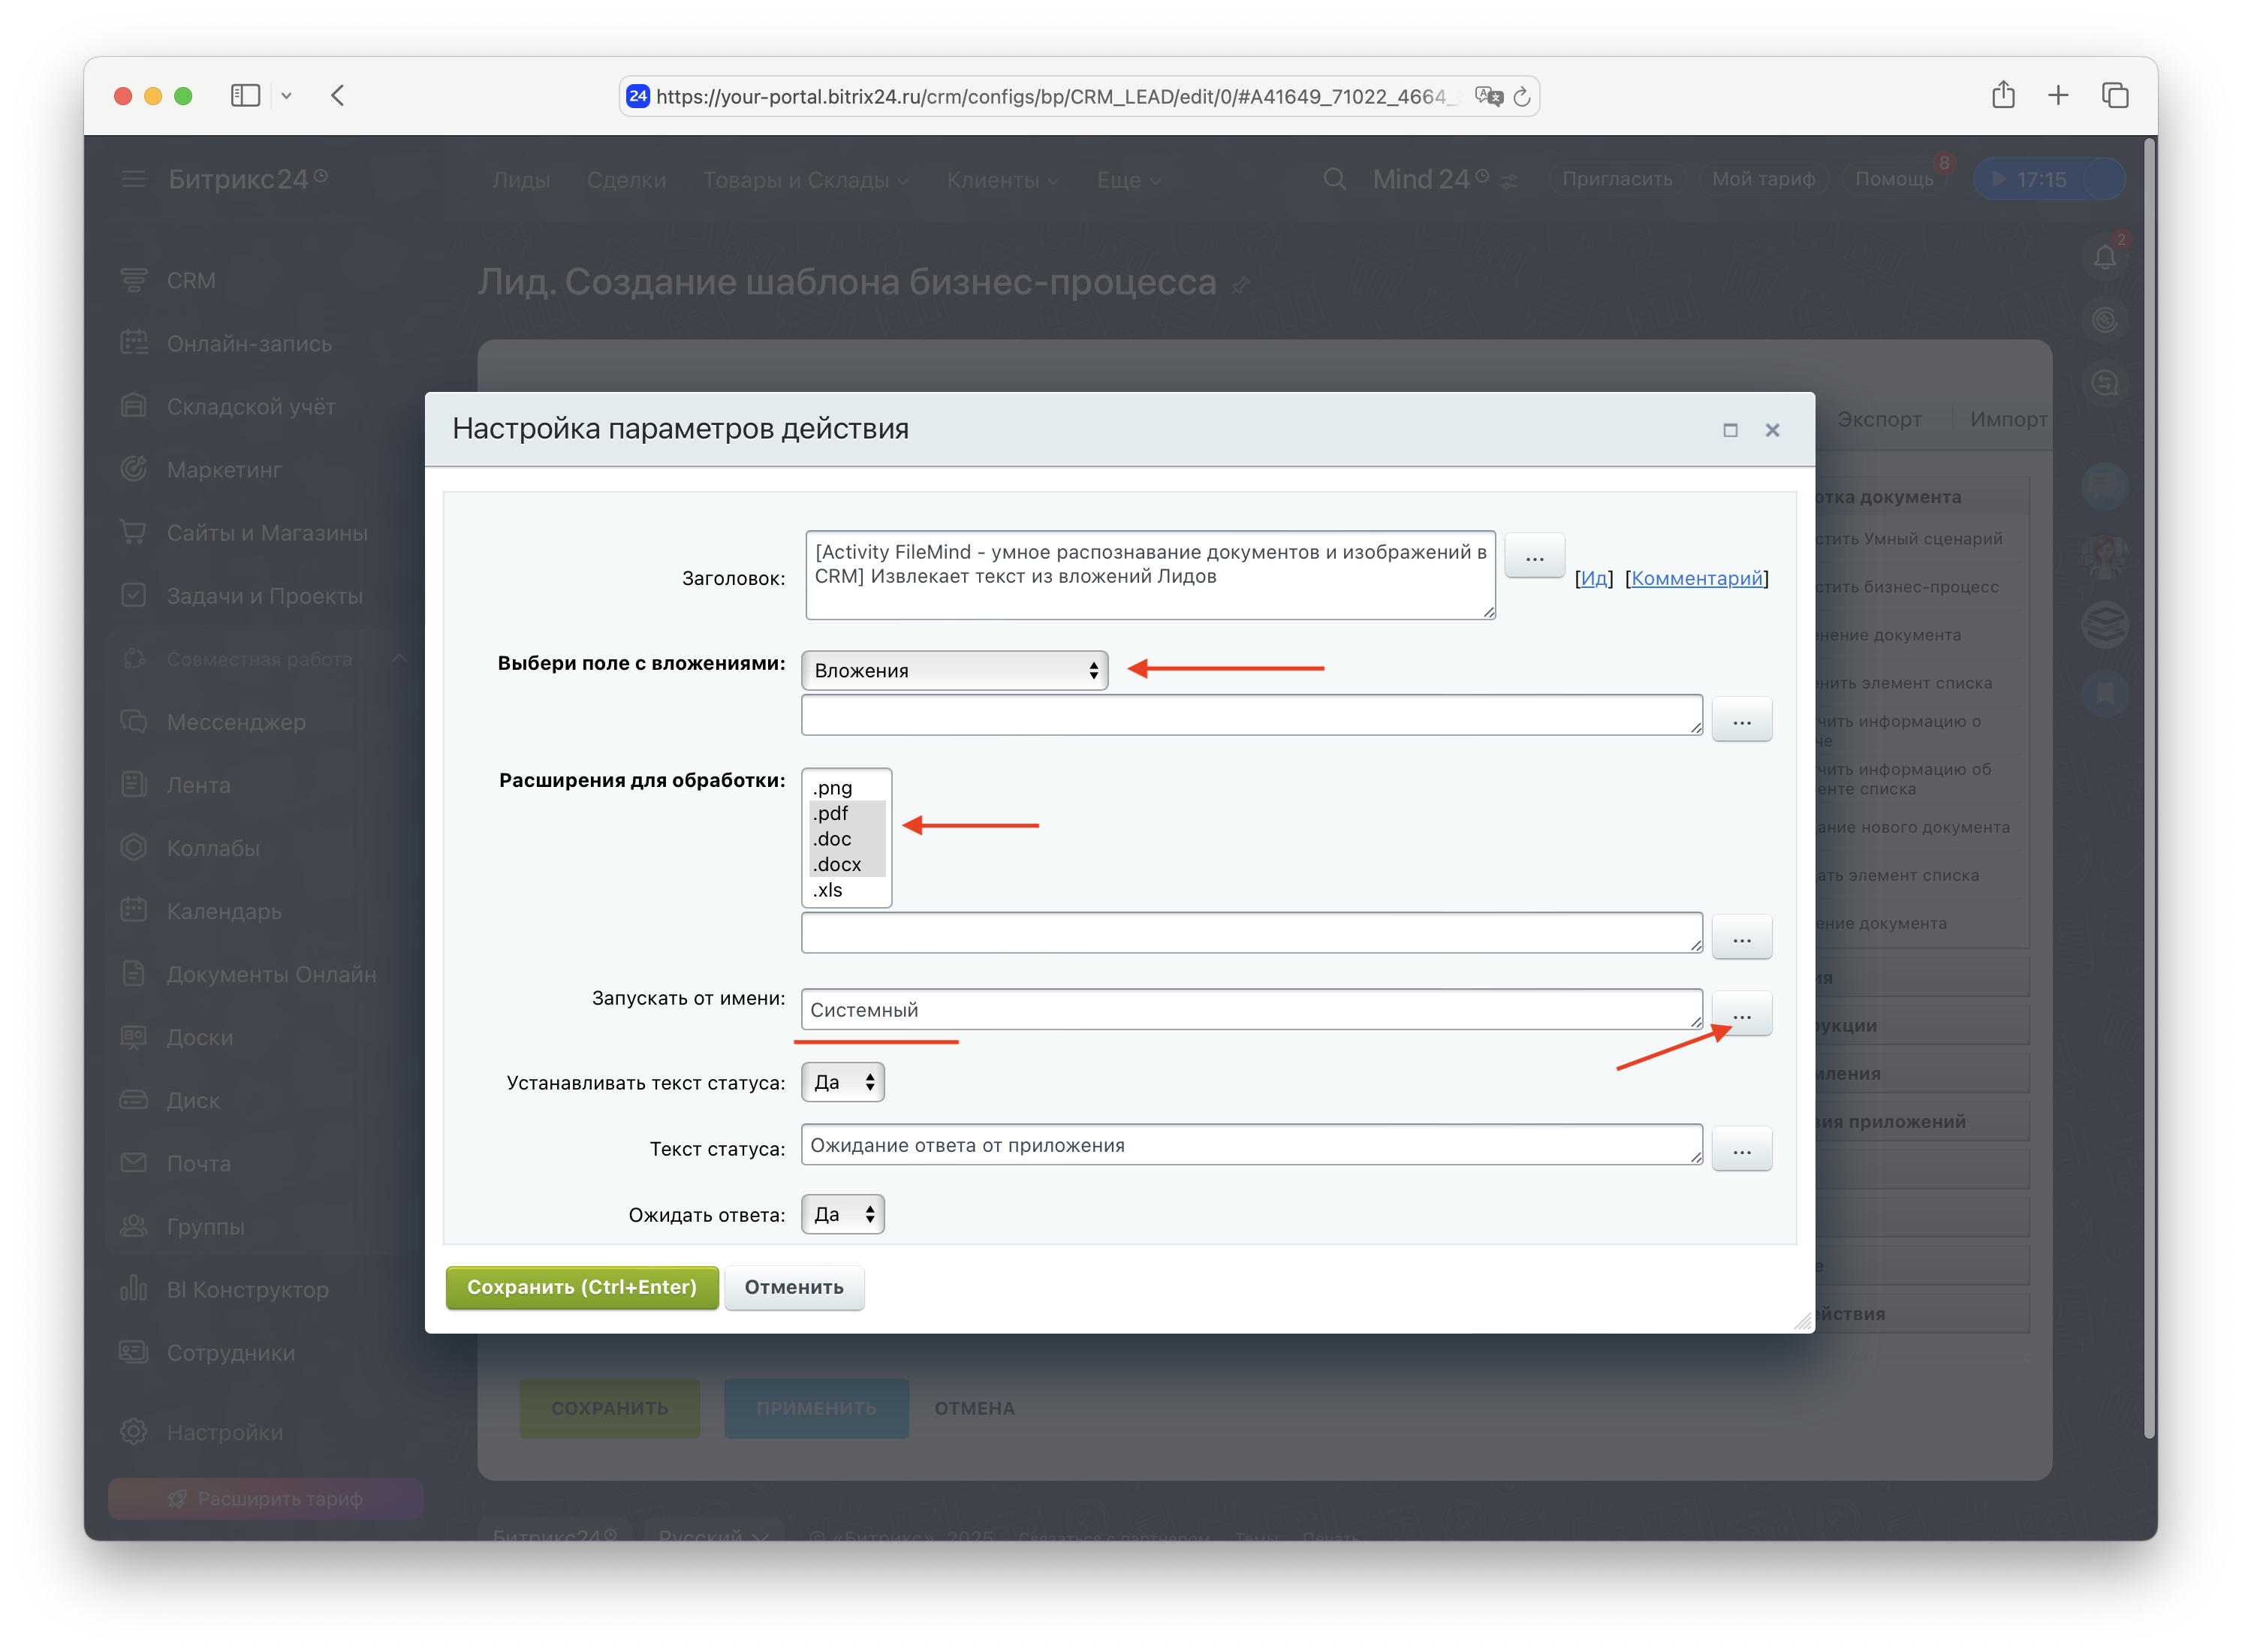
Task: Click into 'Текст статуса' input field
Action: pos(1250,1146)
